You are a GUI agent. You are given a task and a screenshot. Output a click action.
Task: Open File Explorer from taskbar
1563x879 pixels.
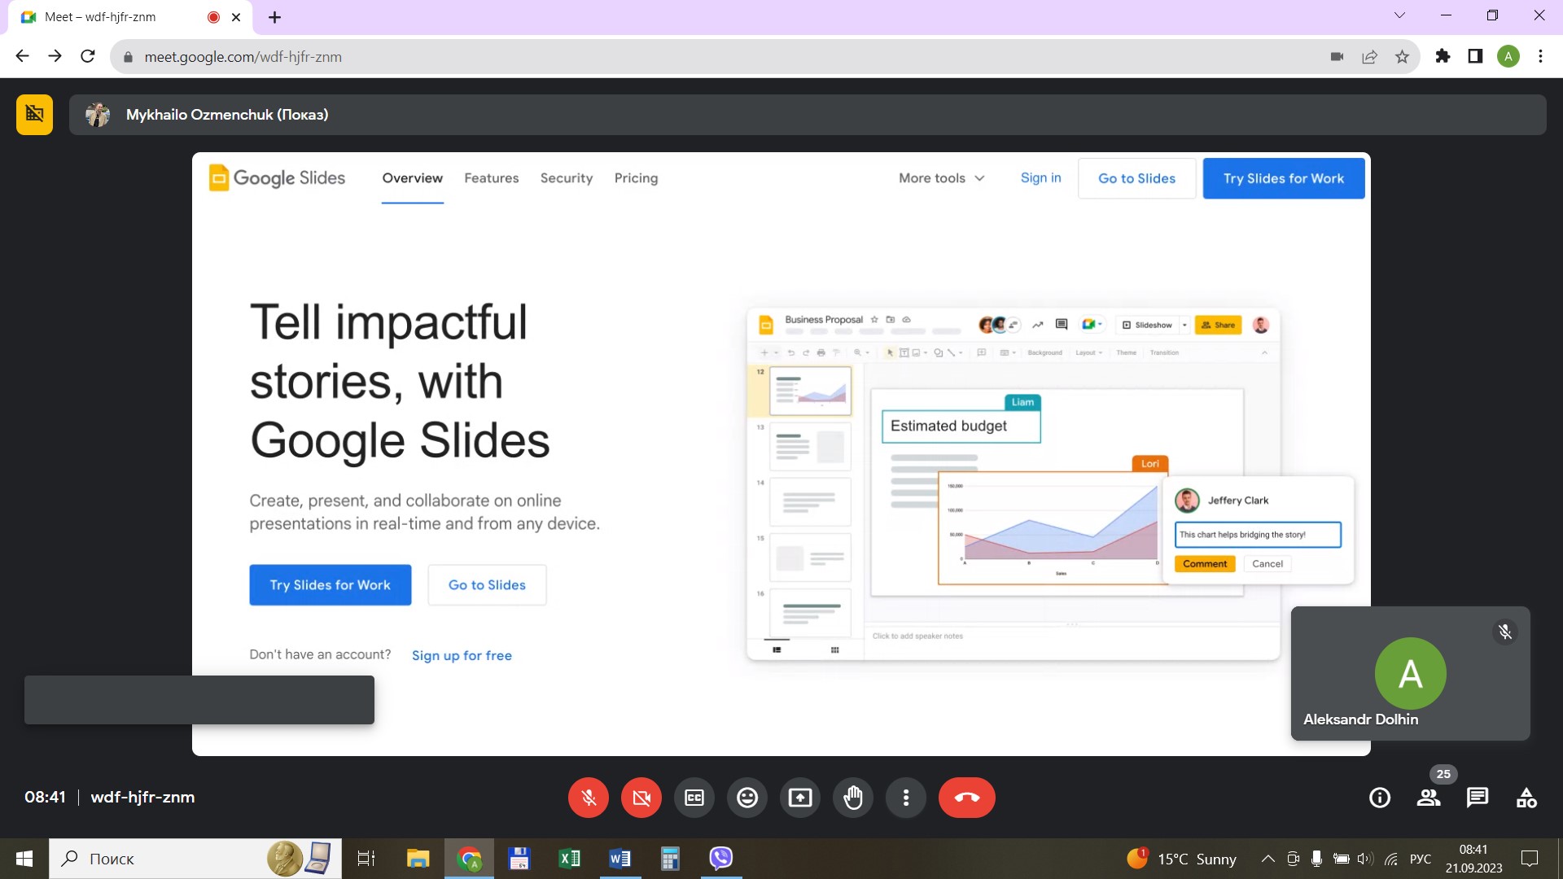[418, 859]
